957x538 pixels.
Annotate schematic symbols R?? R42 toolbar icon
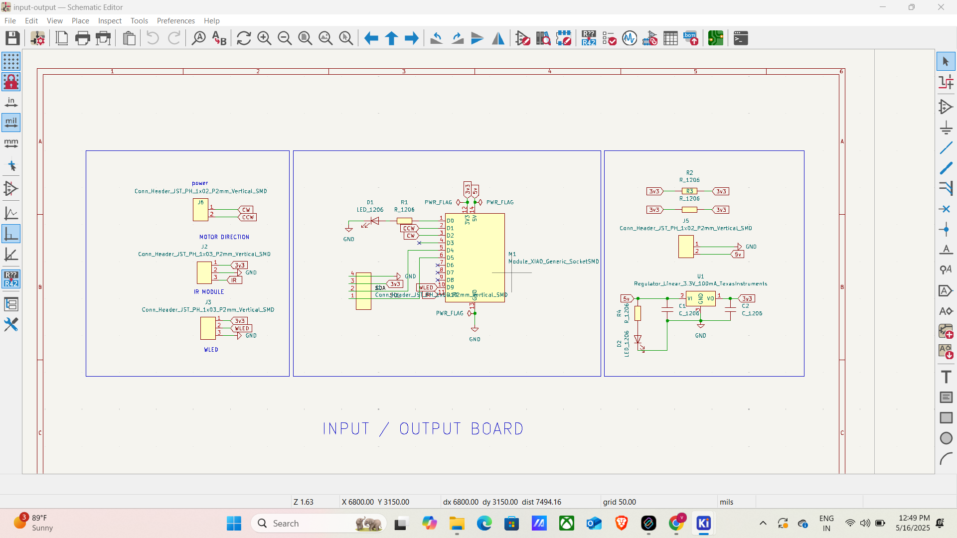(x=589, y=38)
